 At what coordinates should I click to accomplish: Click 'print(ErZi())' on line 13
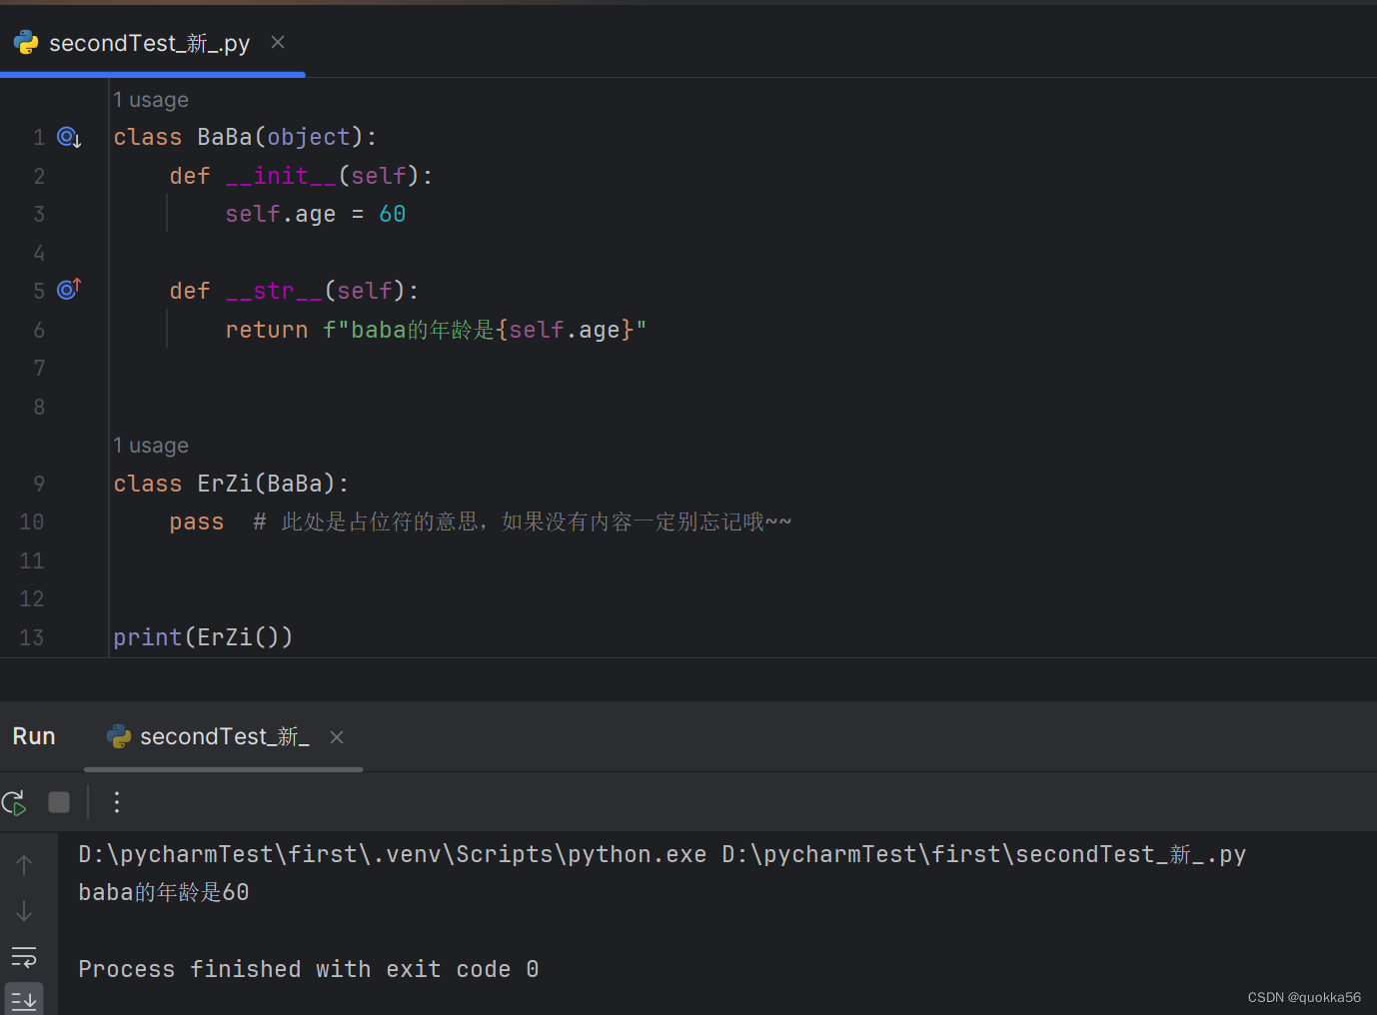[203, 637]
